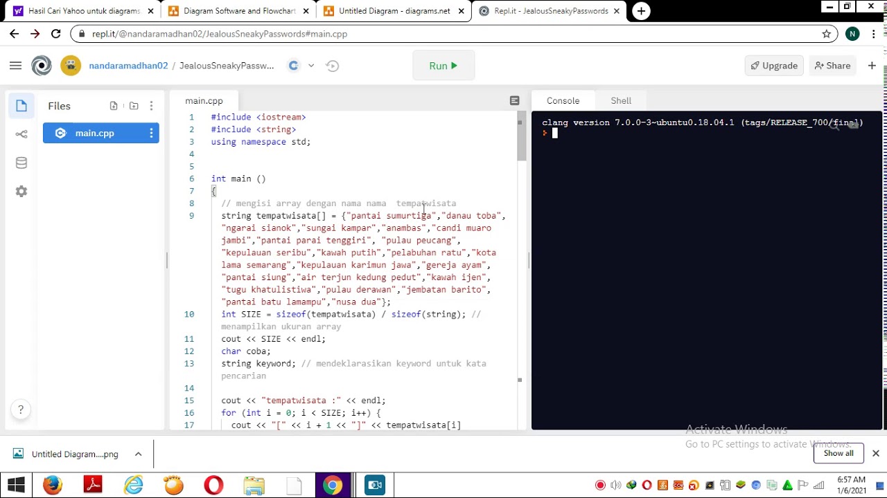887x498 pixels.
Task: Click the red recording tray icon
Action: (600, 486)
